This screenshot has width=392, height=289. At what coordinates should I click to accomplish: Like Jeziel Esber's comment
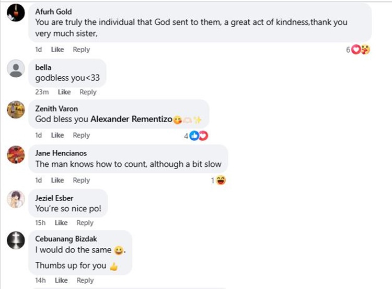(61, 223)
